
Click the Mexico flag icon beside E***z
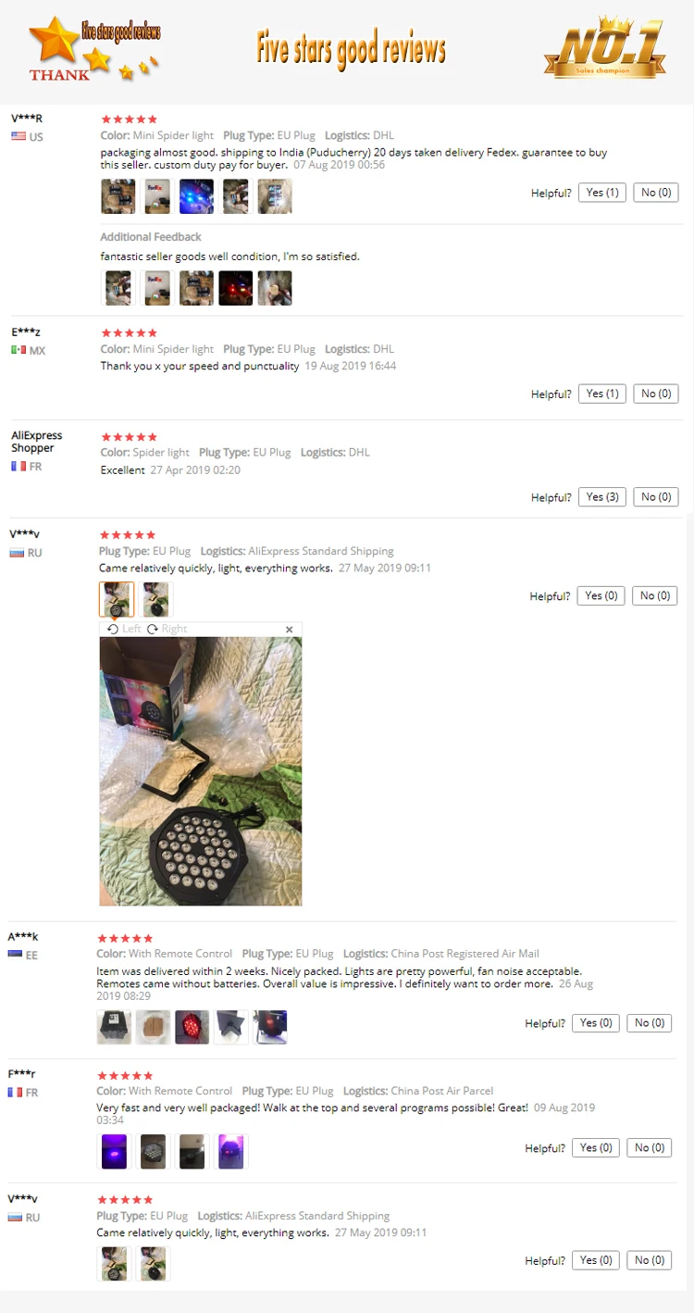coord(19,350)
